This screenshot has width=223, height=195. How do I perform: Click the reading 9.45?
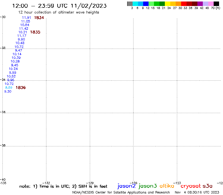(x=15, y=65)
